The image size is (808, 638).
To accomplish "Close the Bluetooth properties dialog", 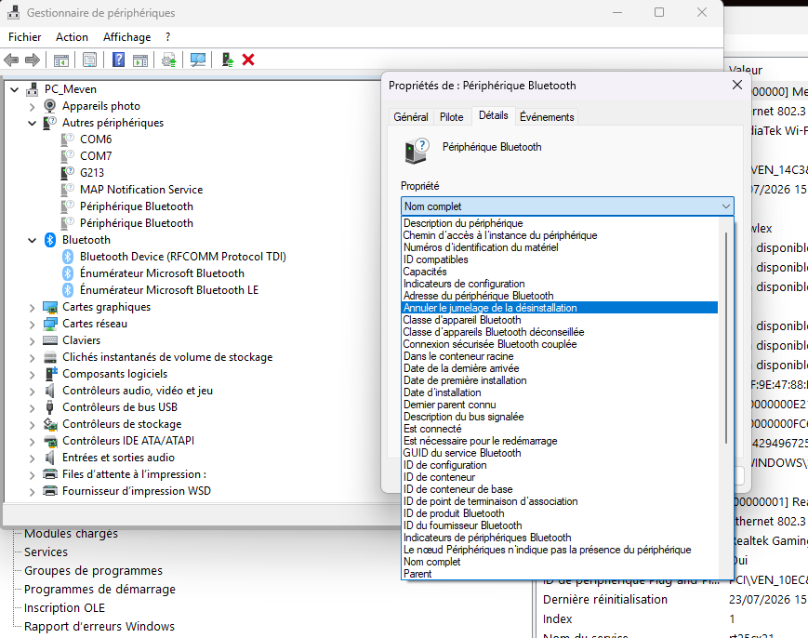I will (737, 85).
